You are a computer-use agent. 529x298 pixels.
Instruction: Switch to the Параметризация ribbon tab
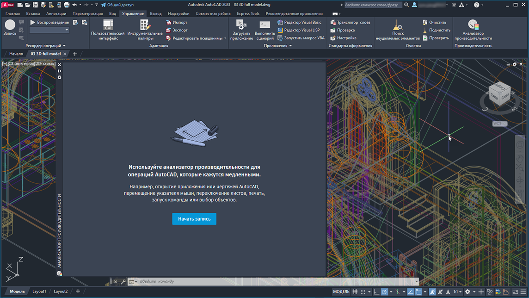click(x=88, y=13)
